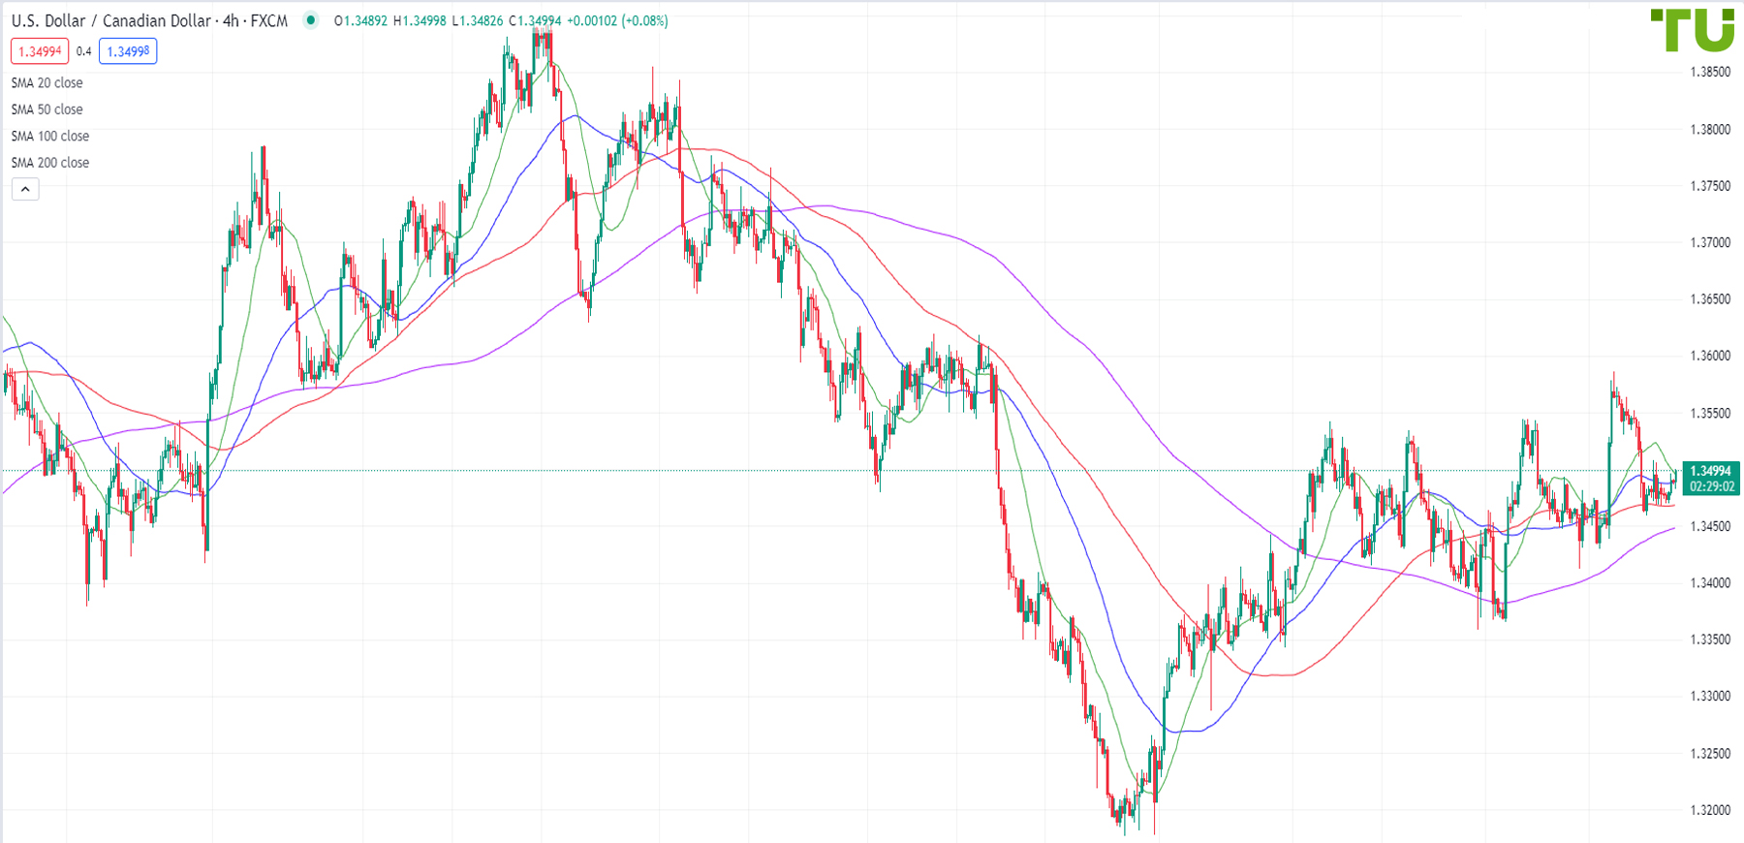Viewport: 1744px width, 843px height.
Task: Click the 0.4 spread value
Action: pyautogui.click(x=84, y=51)
